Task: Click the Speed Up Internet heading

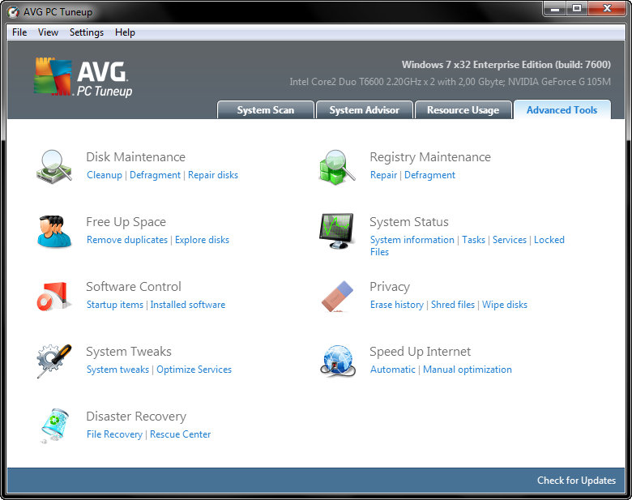Action: [420, 352]
